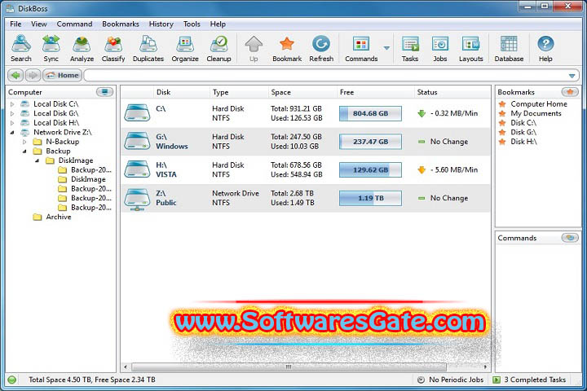Open the Tasks window
Image resolution: width=587 pixels, height=391 pixels.
tap(410, 48)
